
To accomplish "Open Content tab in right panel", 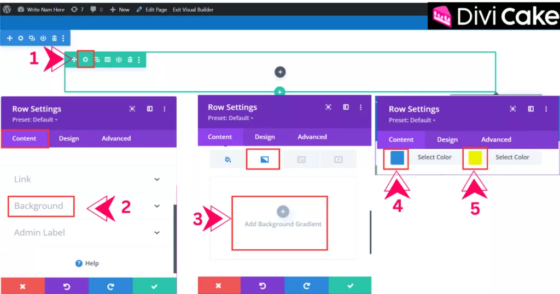I will pyautogui.click(x=401, y=139).
